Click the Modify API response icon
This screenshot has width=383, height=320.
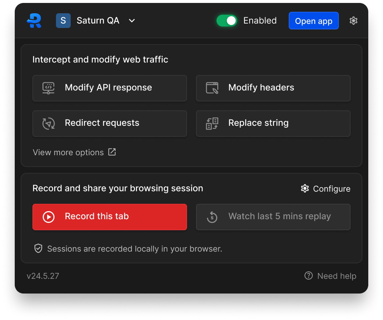(48, 88)
